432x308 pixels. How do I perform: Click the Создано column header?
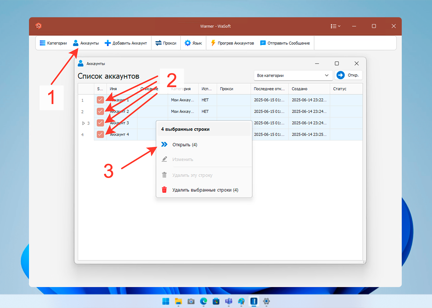click(x=299, y=89)
